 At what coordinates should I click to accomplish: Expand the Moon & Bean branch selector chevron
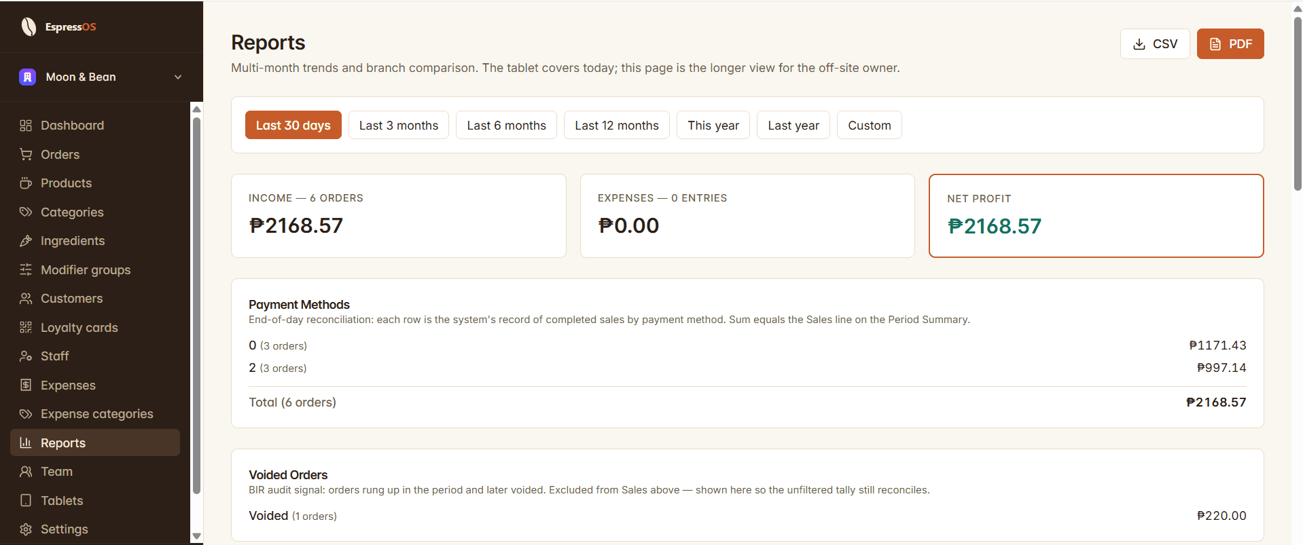pyautogui.click(x=178, y=77)
